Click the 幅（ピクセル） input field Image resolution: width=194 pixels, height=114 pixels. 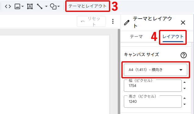153,86
